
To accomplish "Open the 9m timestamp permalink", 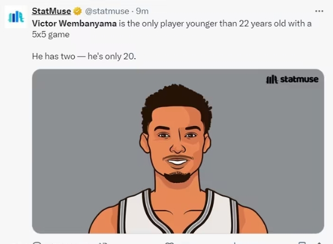I will [x=142, y=11].
